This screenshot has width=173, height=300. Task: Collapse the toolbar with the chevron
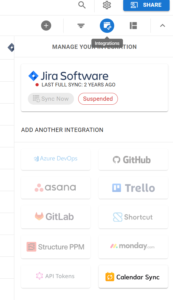pyautogui.click(x=162, y=26)
